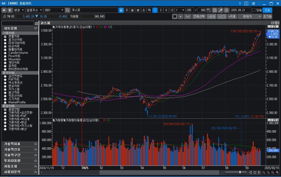Open the 변경 dropdown
Image resolution: width=281 pixels, height=177 pixels.
(x=19, y=10)
